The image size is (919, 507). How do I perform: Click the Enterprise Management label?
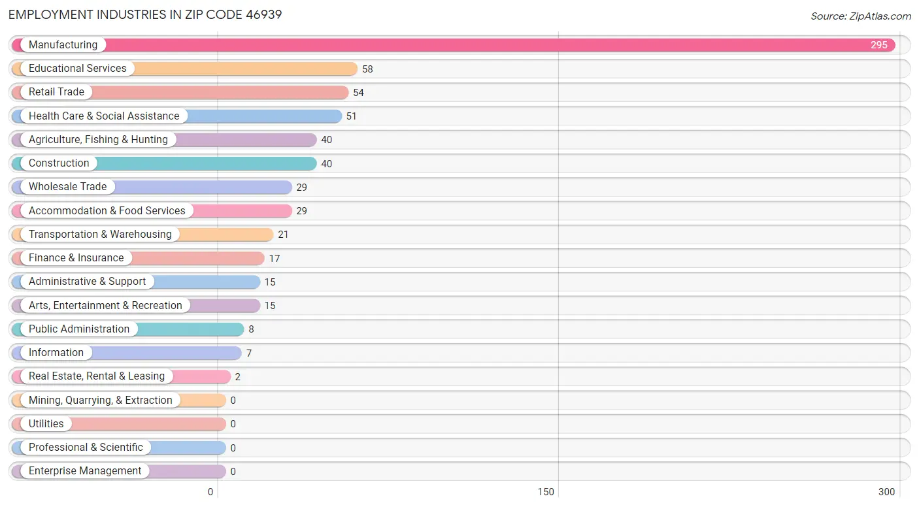point(85,471)
